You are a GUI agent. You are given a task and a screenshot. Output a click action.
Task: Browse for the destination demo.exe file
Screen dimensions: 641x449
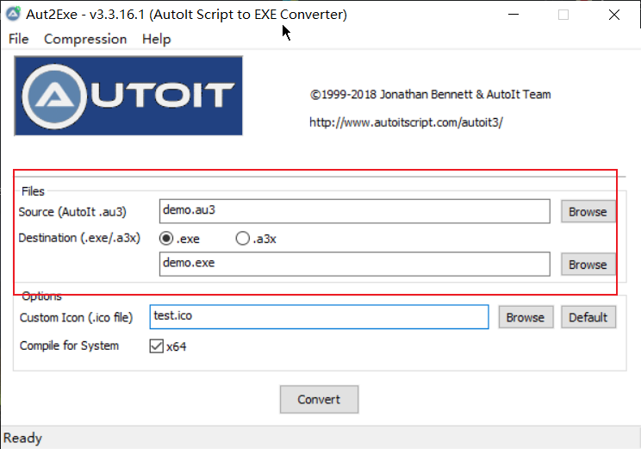pos(588,265)
